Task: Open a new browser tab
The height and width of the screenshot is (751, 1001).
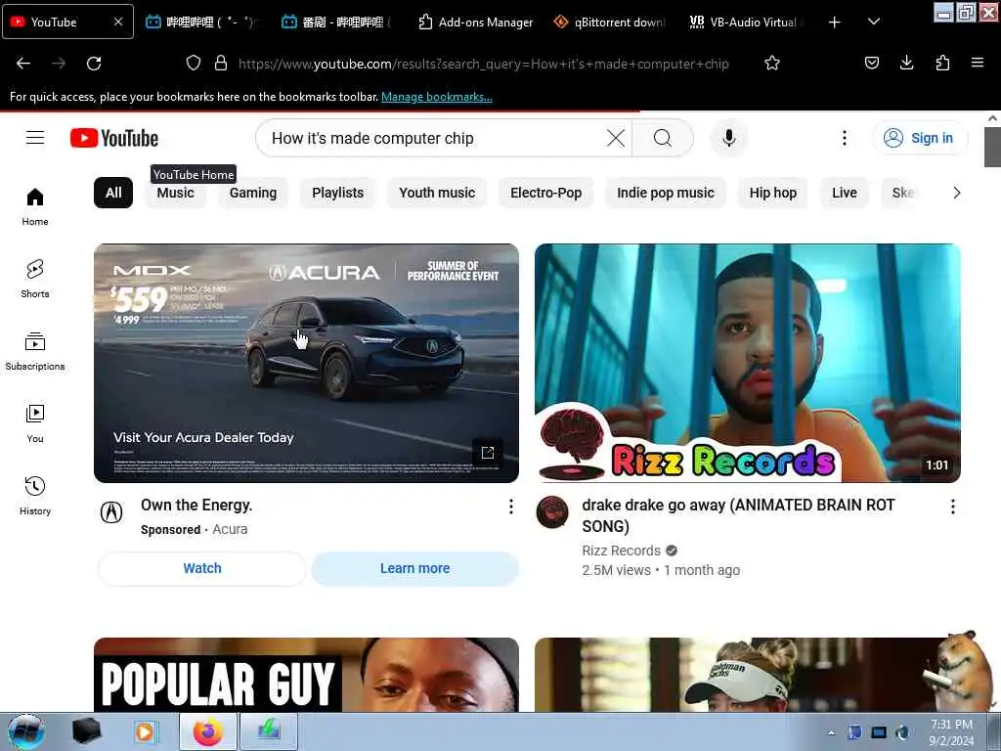Action: click(834, 22)
